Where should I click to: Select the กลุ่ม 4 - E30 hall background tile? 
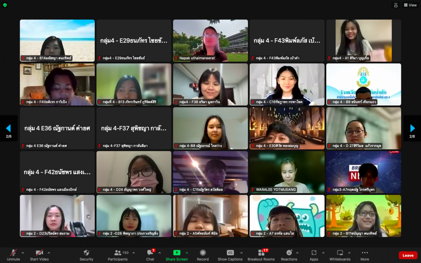tap(287, 128)
